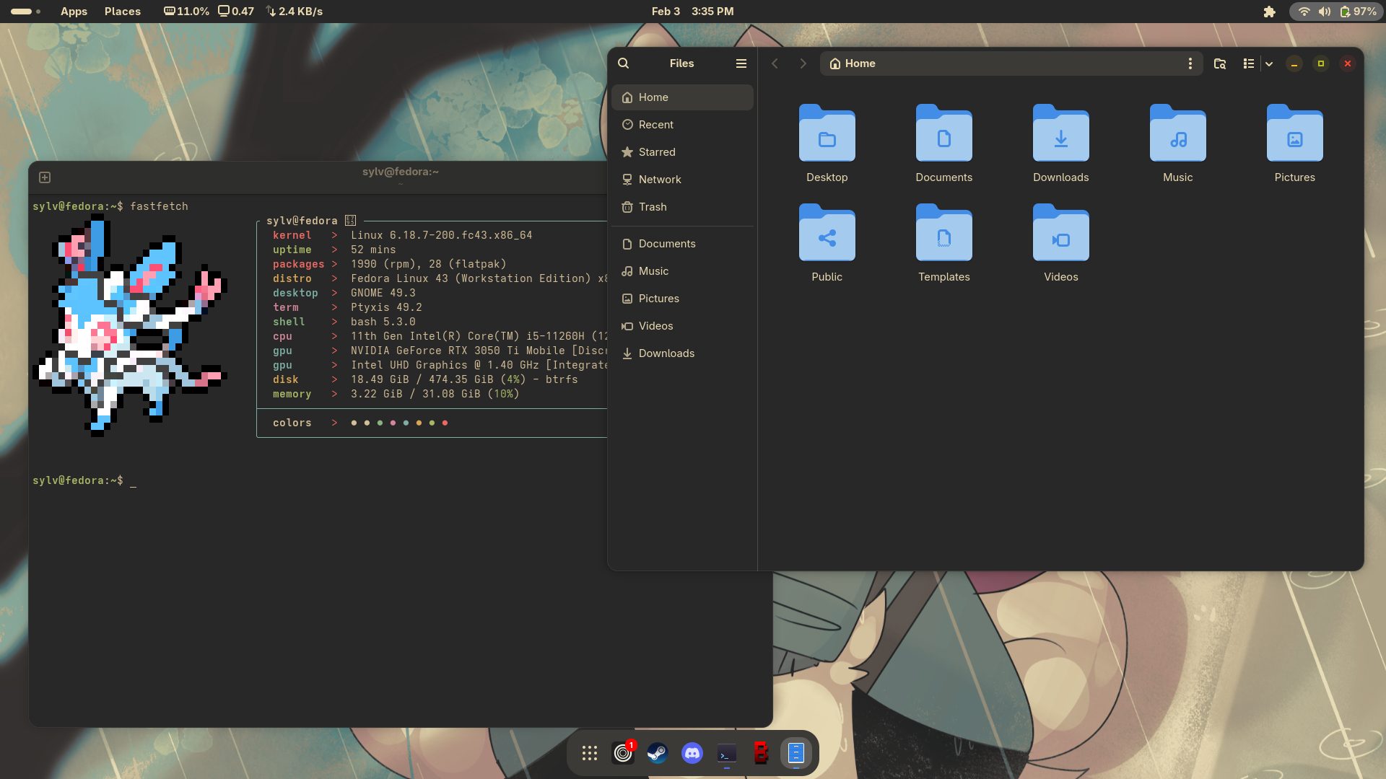Image resolution: width=1386 pixels, height=779 pixels.
Task: Click the search icon in Files
Action: [624, 63]
